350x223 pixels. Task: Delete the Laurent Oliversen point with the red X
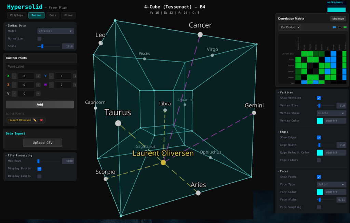(41, 120)
